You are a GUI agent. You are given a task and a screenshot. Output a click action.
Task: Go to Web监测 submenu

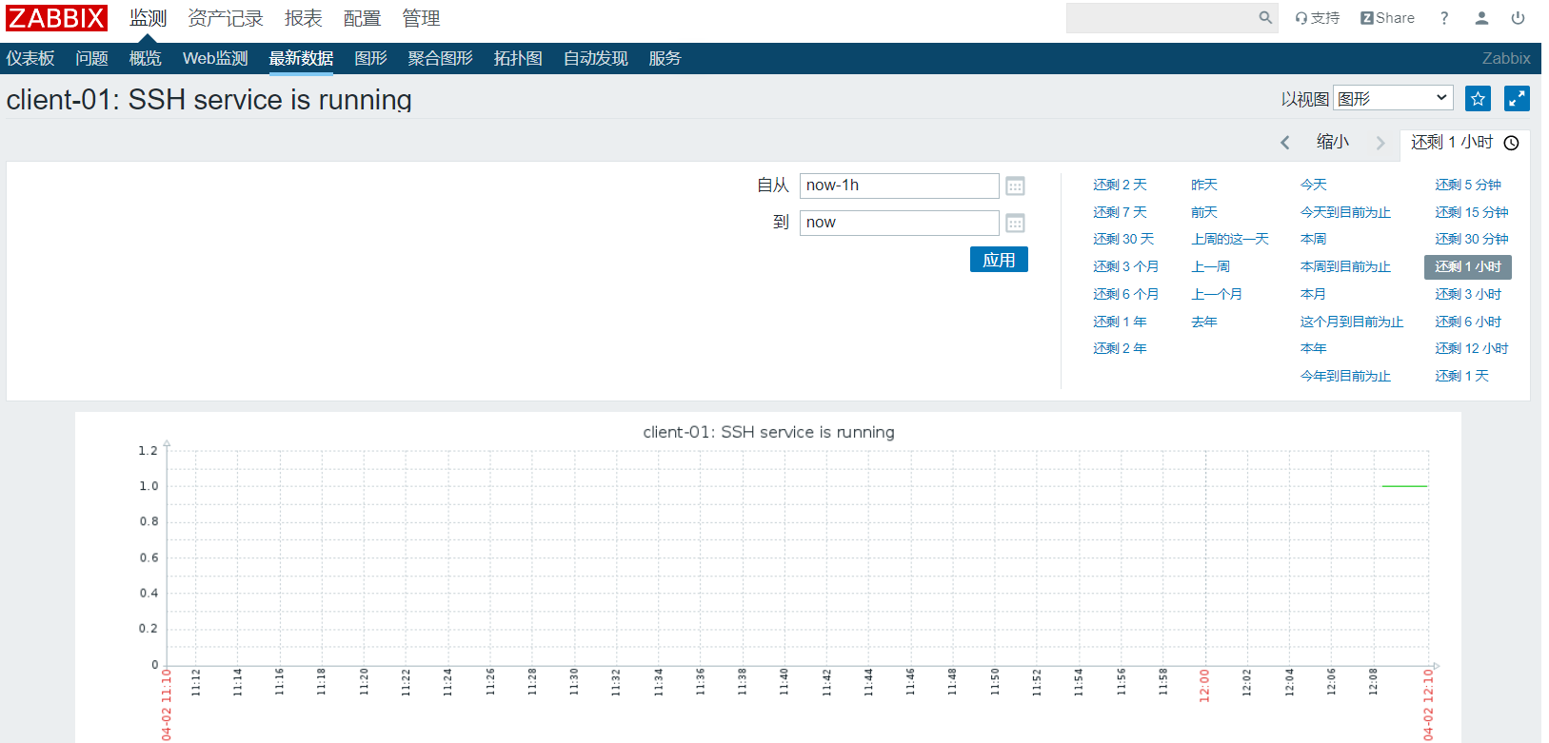pyautogui.click(x=215, y=58)
